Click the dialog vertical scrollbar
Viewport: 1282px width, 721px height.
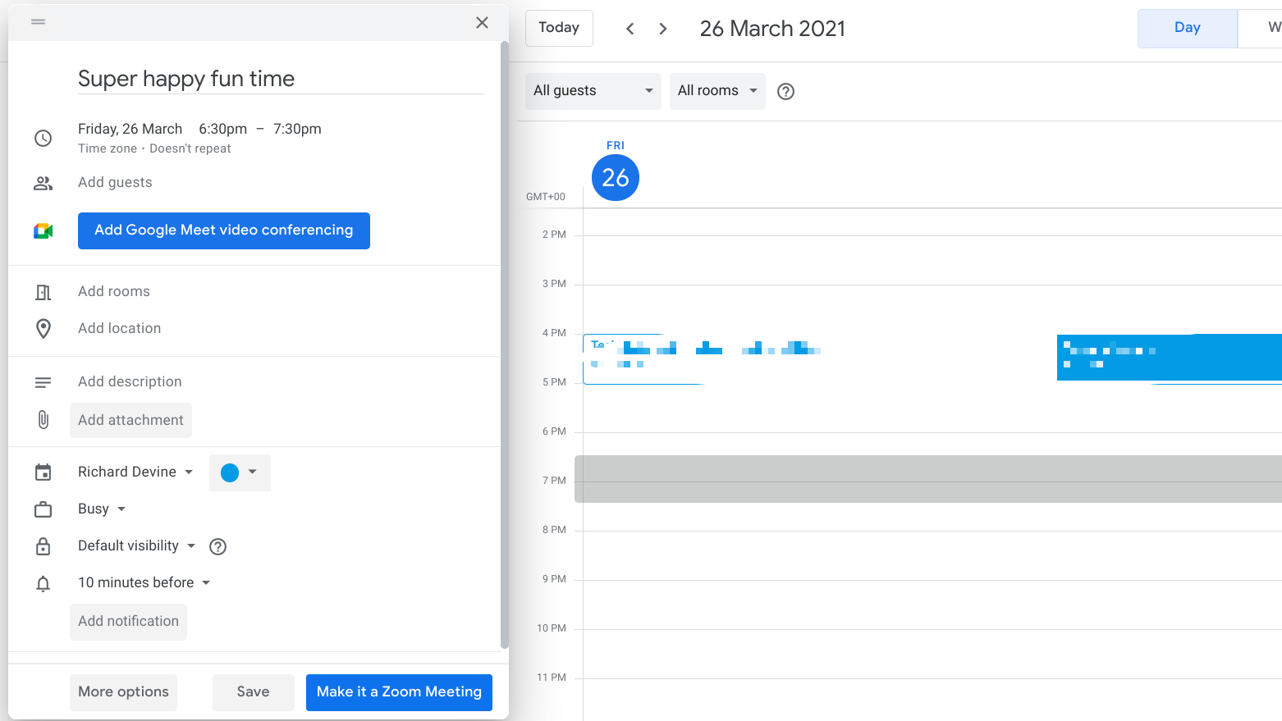tap(504, 345)
